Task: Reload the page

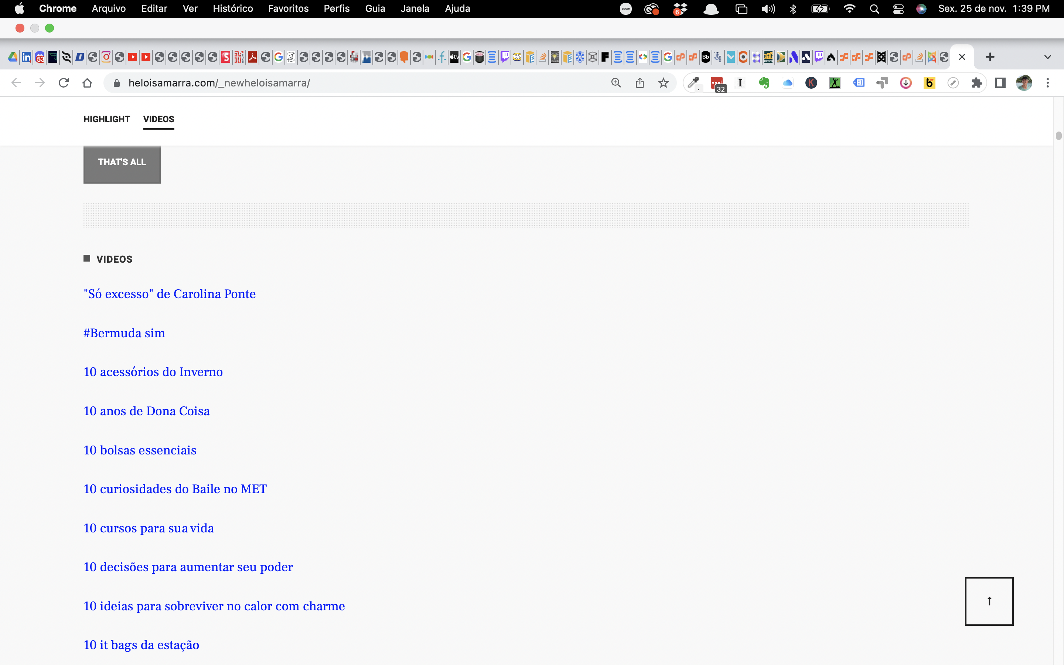Action: (x=64, y=83)
